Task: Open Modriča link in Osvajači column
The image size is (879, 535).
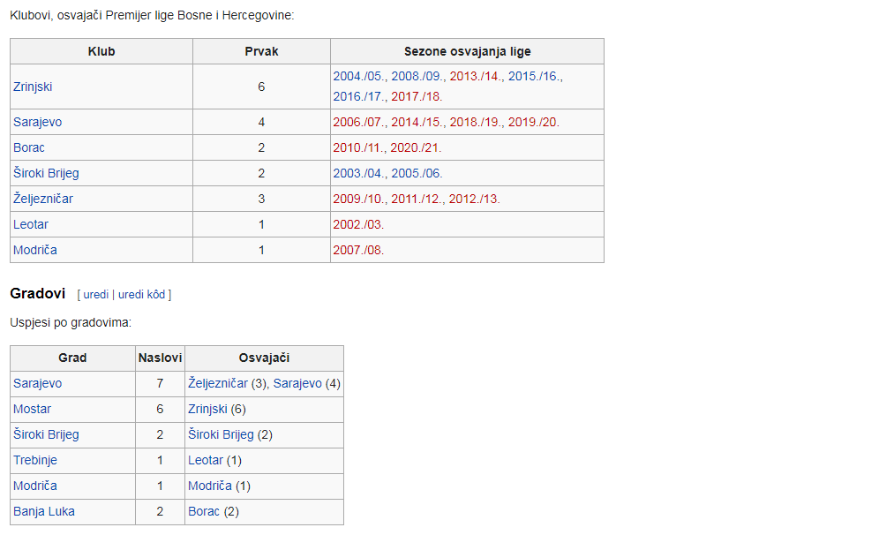Action: pos(210,486)
